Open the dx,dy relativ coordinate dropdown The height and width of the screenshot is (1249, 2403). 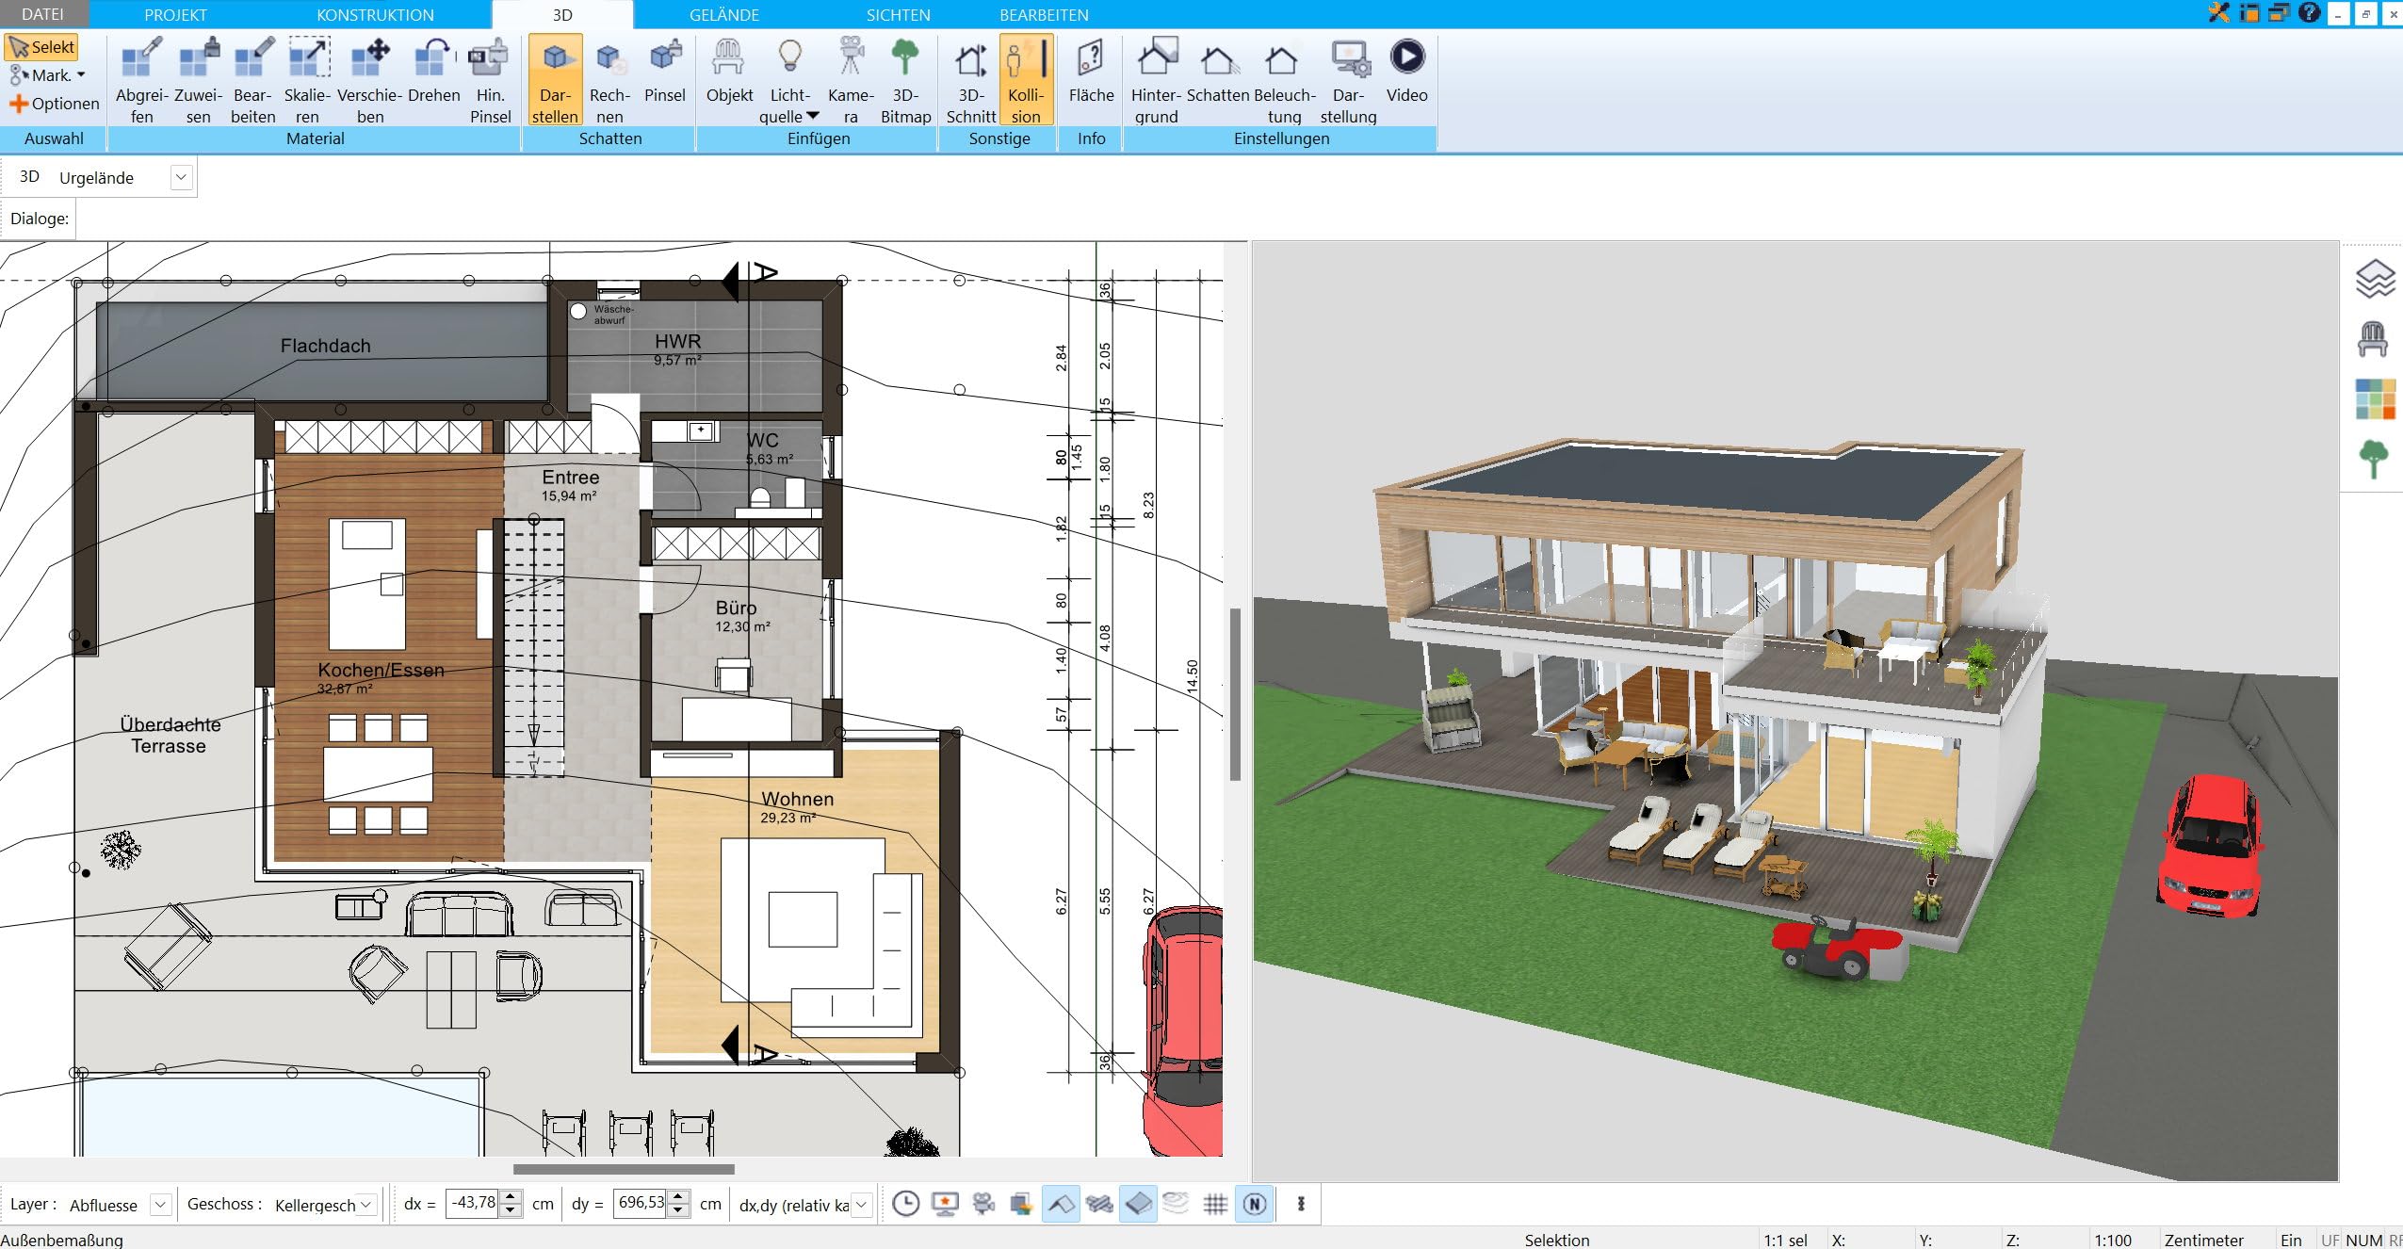861,1205
